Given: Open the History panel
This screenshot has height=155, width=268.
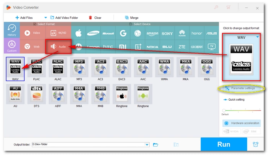Looking at the screenshot, I should [12, 30].
